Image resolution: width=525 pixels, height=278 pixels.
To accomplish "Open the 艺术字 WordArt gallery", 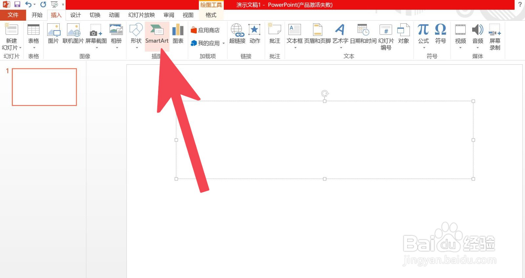I will [x=340, y=36].
